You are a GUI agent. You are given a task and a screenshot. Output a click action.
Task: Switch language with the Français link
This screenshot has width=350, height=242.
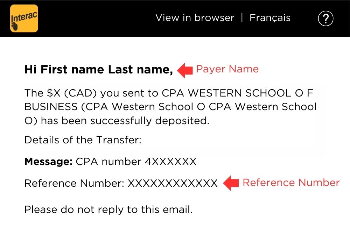[270, 18]
